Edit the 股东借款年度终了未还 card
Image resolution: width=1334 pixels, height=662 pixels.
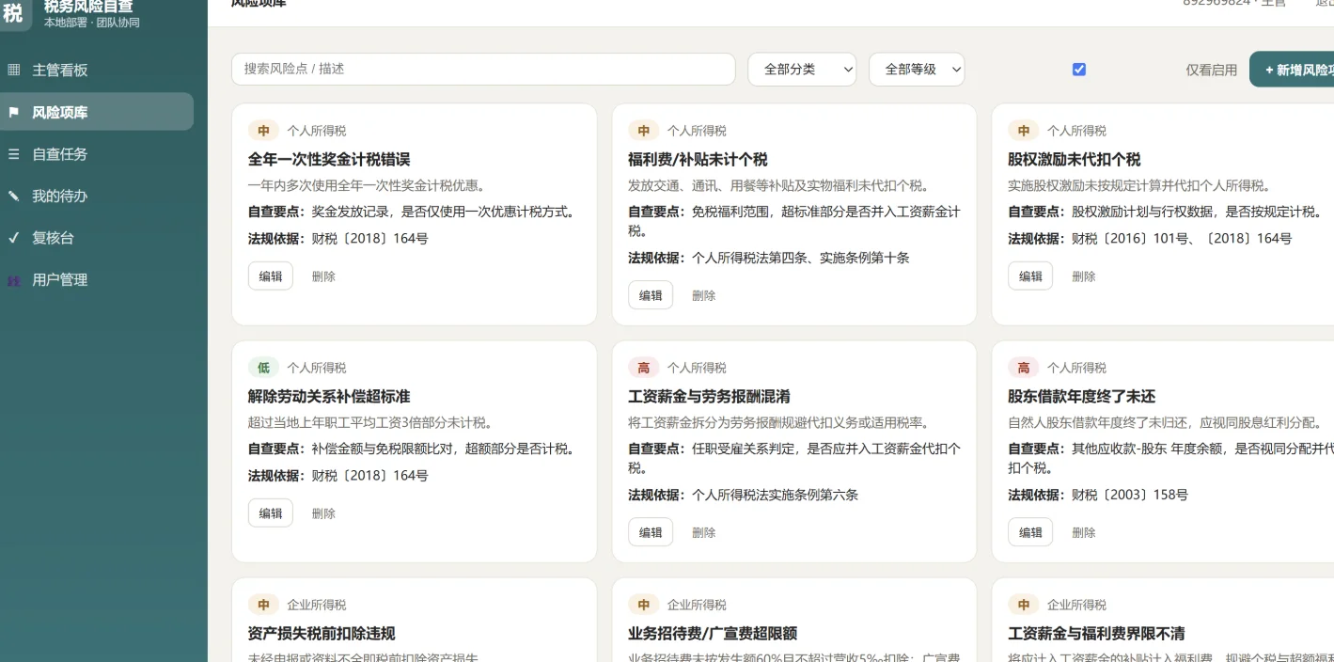click(1030, 532)
